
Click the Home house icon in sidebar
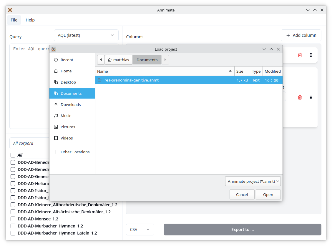pyautogui.click(x=56, y=71)
